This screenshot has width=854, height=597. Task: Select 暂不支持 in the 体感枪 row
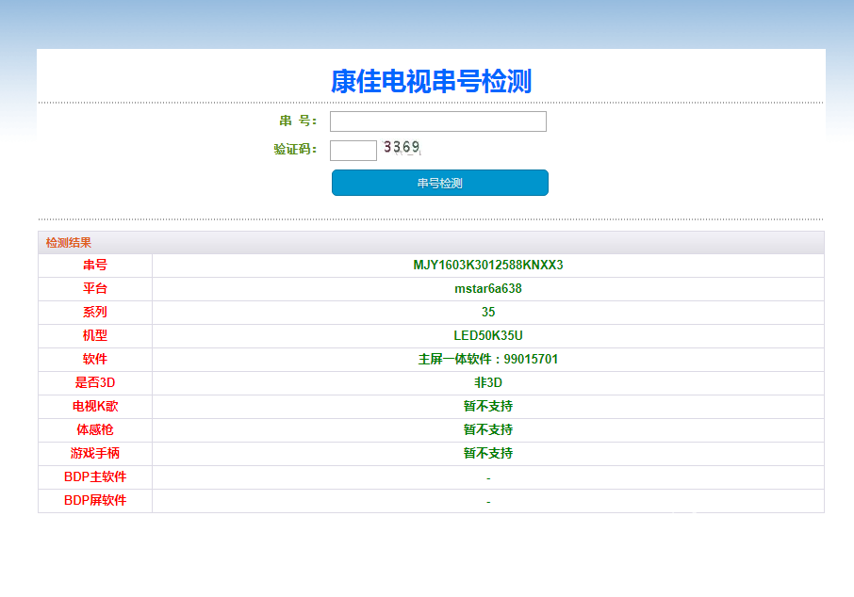488,429
